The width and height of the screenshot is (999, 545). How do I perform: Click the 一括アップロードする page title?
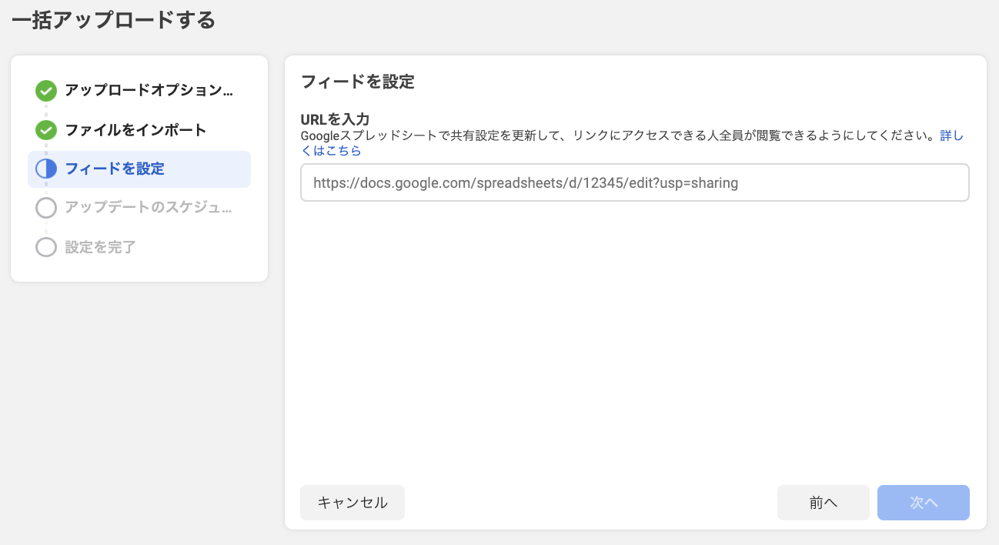pyautogui.click(x=113, y=21)
